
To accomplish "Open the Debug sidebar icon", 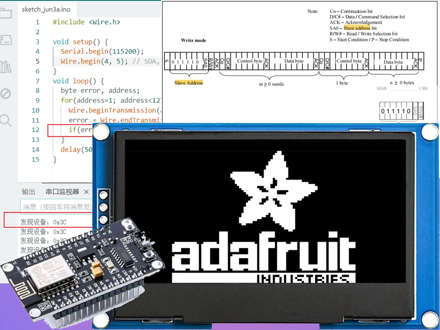I will pyautogui.click(x=5, y=94).
